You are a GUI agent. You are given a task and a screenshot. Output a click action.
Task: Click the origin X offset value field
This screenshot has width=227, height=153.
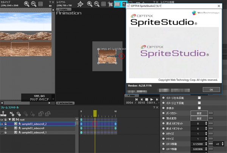198,124
